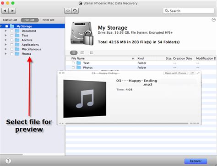
Task: Select the Applications label in tree
Action: click(30, 45)
